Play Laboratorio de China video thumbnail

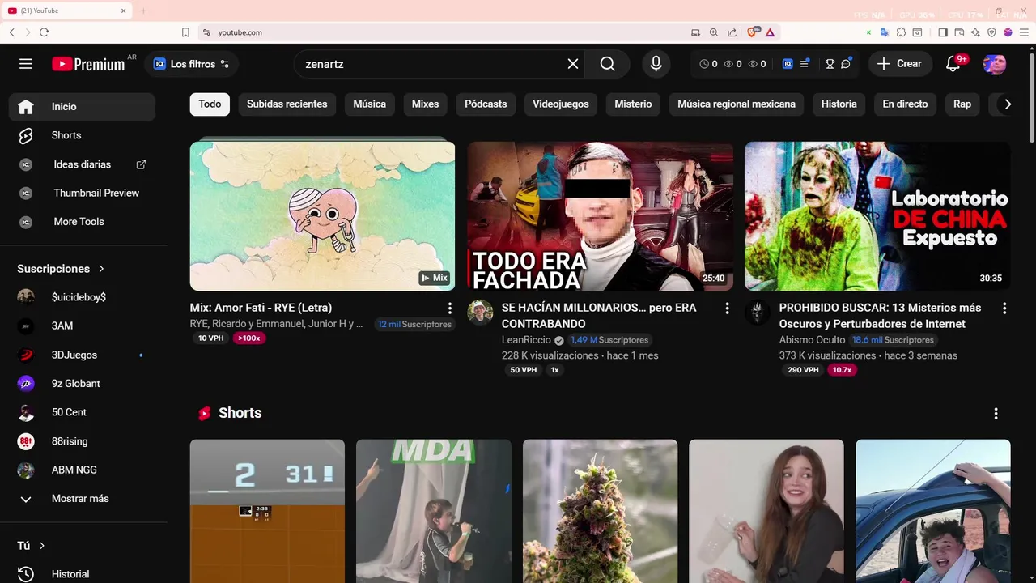tap(877, 216)
